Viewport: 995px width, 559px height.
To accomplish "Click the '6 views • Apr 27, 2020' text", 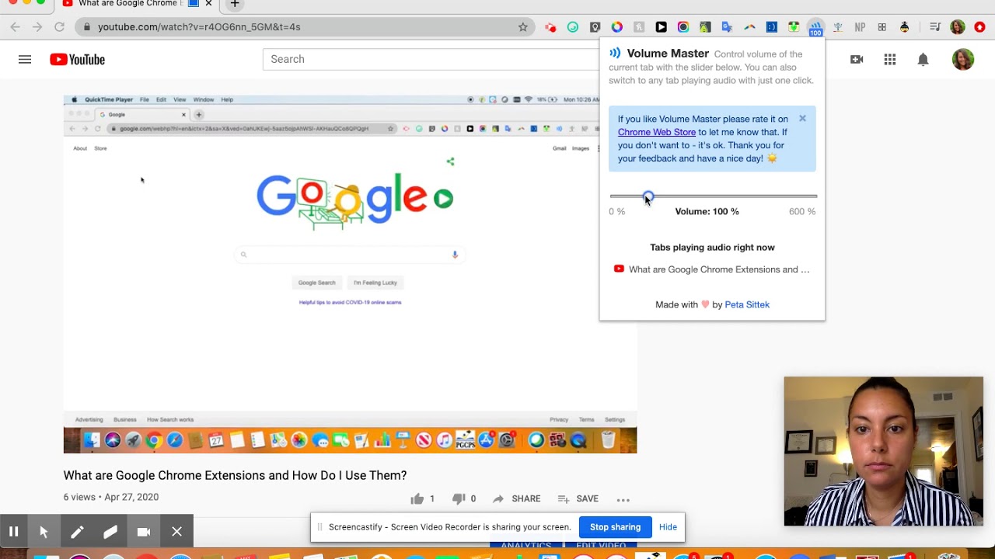I will tap(111, 497).
